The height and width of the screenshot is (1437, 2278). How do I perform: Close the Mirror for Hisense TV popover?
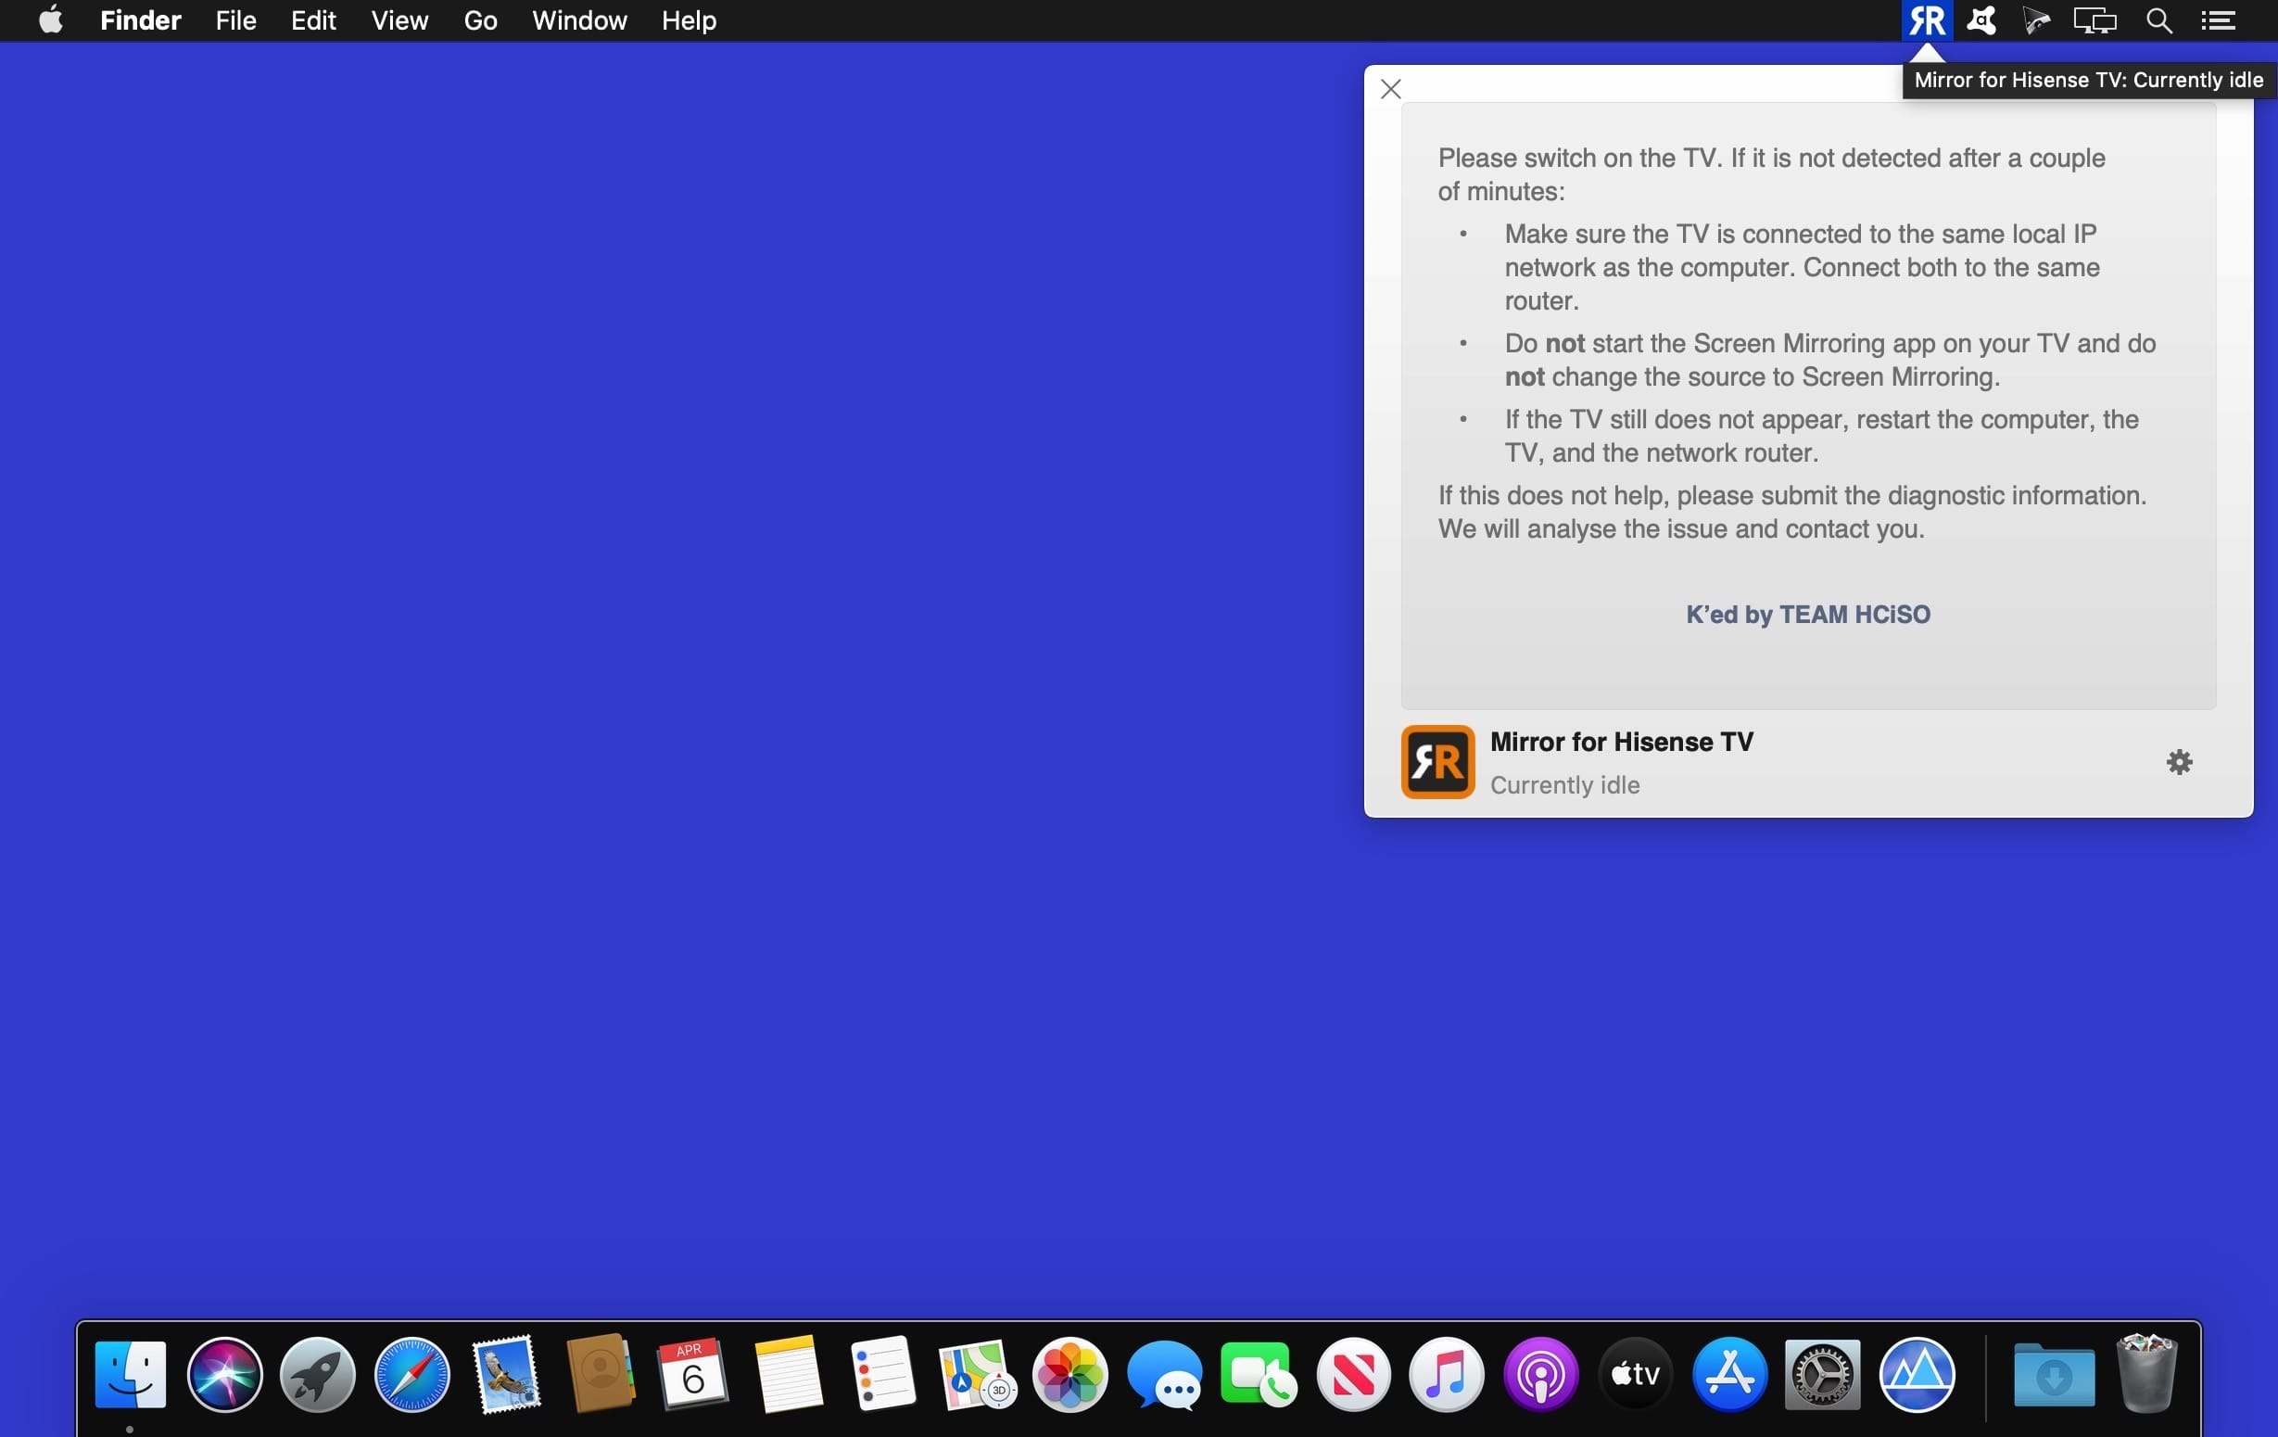click(x=1390, y=89)
